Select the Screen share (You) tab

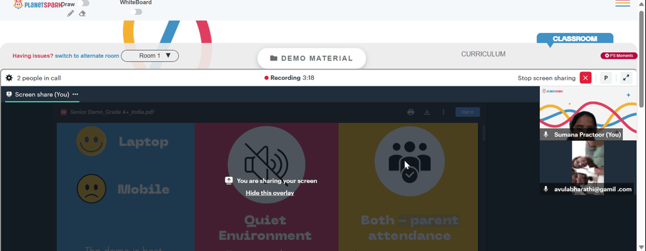(x=42, y=95)
